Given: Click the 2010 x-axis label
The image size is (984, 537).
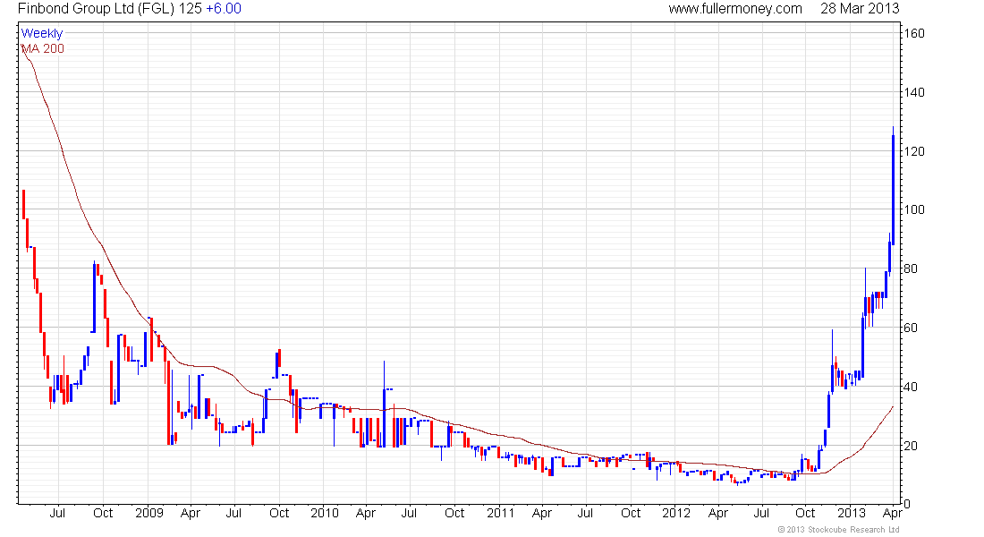Looking at the screenshot, I should (x=325, y=513).
